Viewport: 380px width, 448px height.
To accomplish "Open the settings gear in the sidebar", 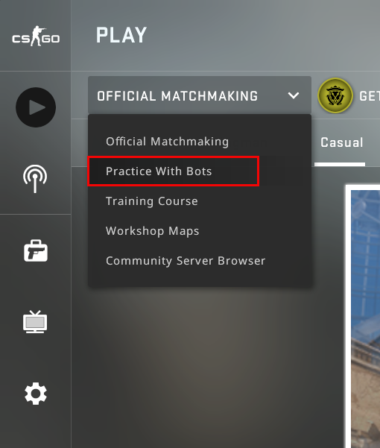I will point(36,394).
